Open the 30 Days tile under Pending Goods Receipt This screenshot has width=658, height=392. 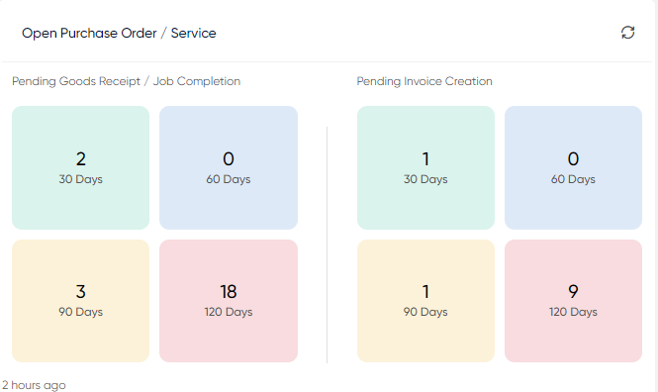click(80, 167)
